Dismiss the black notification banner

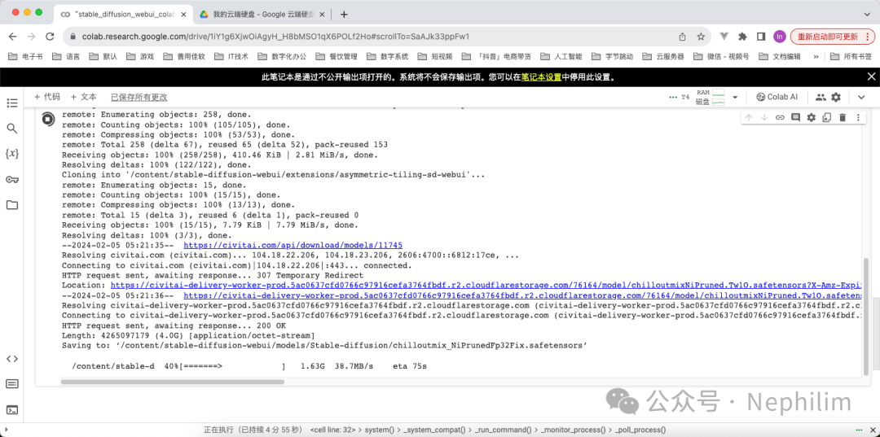(x=871, y=76)
